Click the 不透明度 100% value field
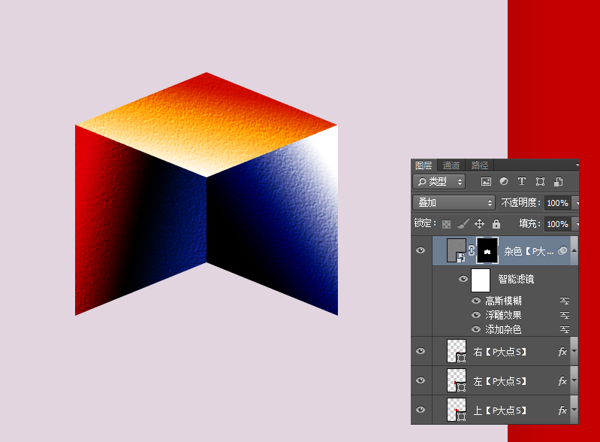 556,203
